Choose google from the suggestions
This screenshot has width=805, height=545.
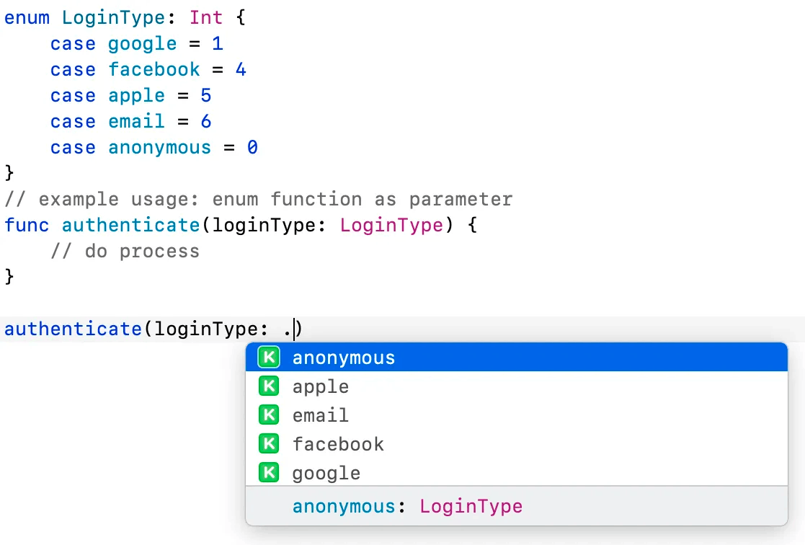(517, 473)
